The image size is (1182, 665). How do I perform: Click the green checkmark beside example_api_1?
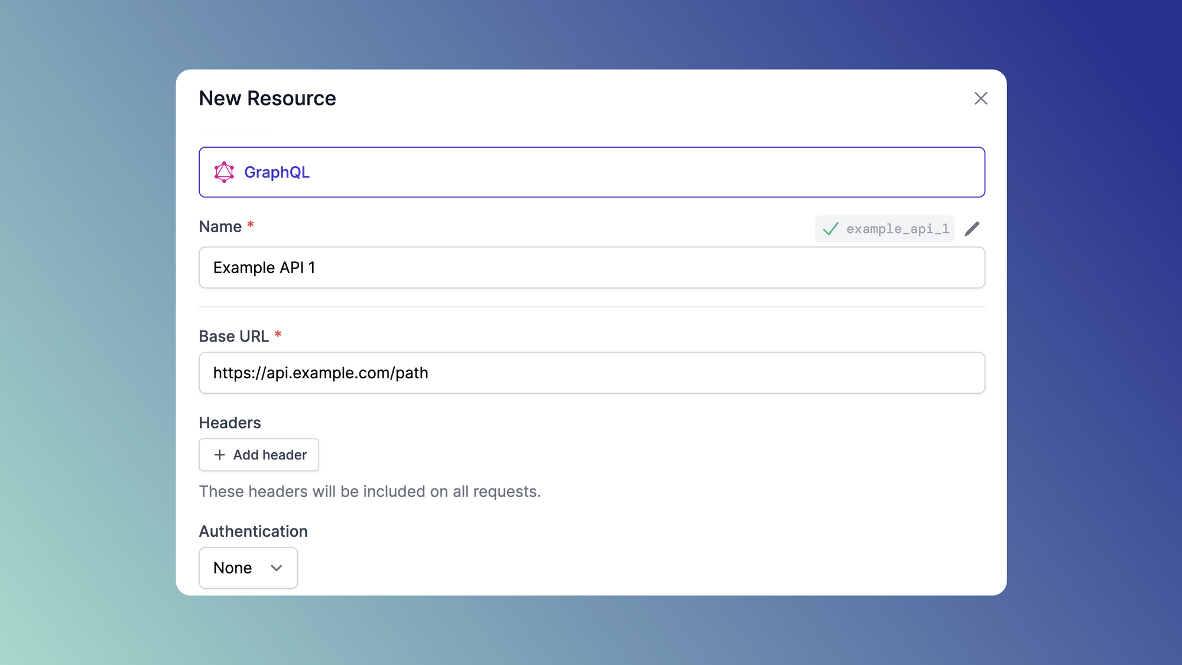tap(830, 229)
